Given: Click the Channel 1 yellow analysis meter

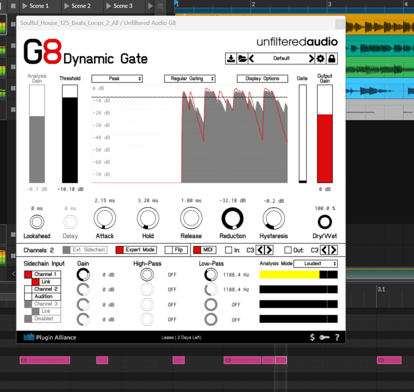Looking at the screenshot, I should tap(298, 275).
